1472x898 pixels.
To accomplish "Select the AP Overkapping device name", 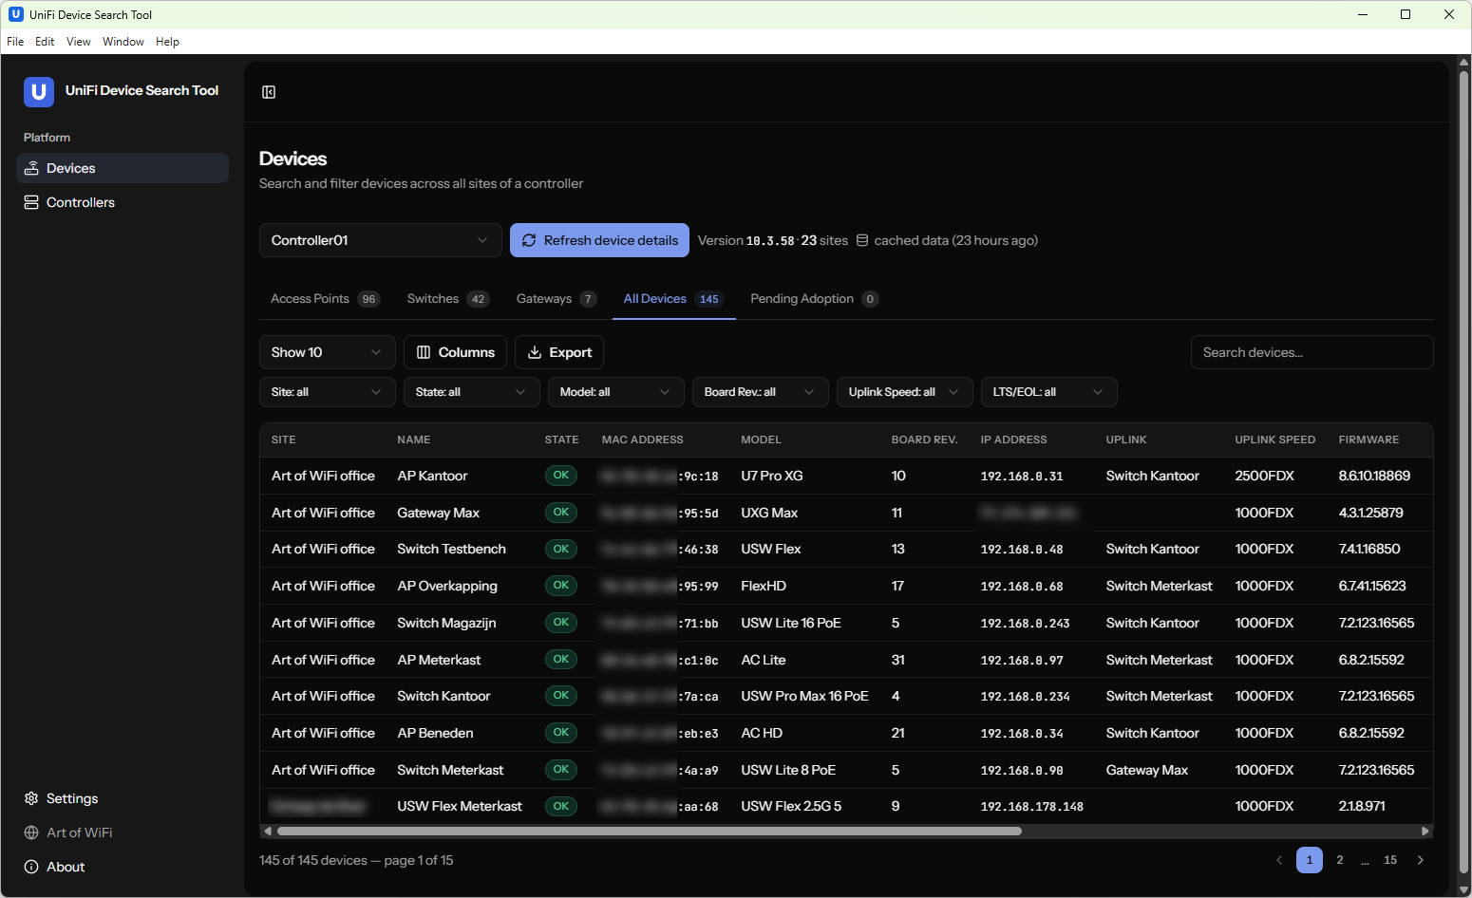I will tap(447, 586).
